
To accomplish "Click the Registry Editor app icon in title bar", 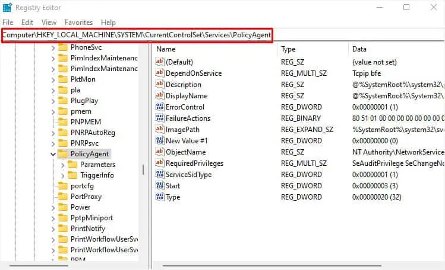I will click(7, 8).
